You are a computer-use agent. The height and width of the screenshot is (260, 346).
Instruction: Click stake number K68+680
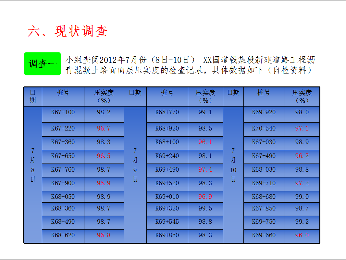(264, 197)
